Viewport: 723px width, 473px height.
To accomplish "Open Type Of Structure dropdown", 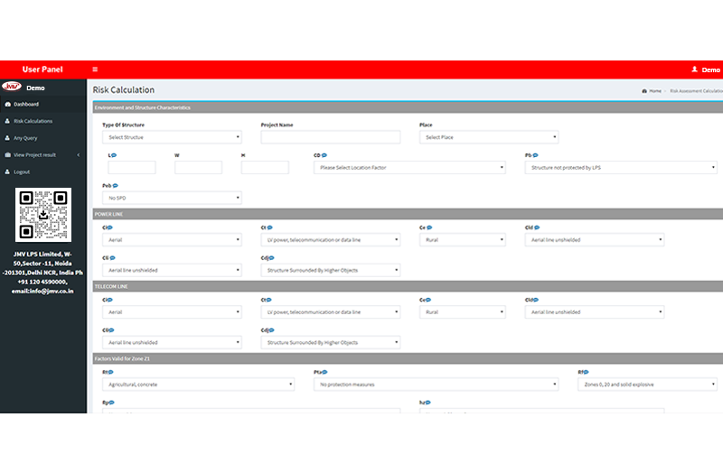I will click(x=172, y=137).
